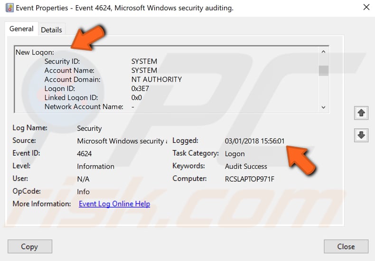Click the User value N/A
The width and height of the screenshot is (375, 261).
coord(83,179)
